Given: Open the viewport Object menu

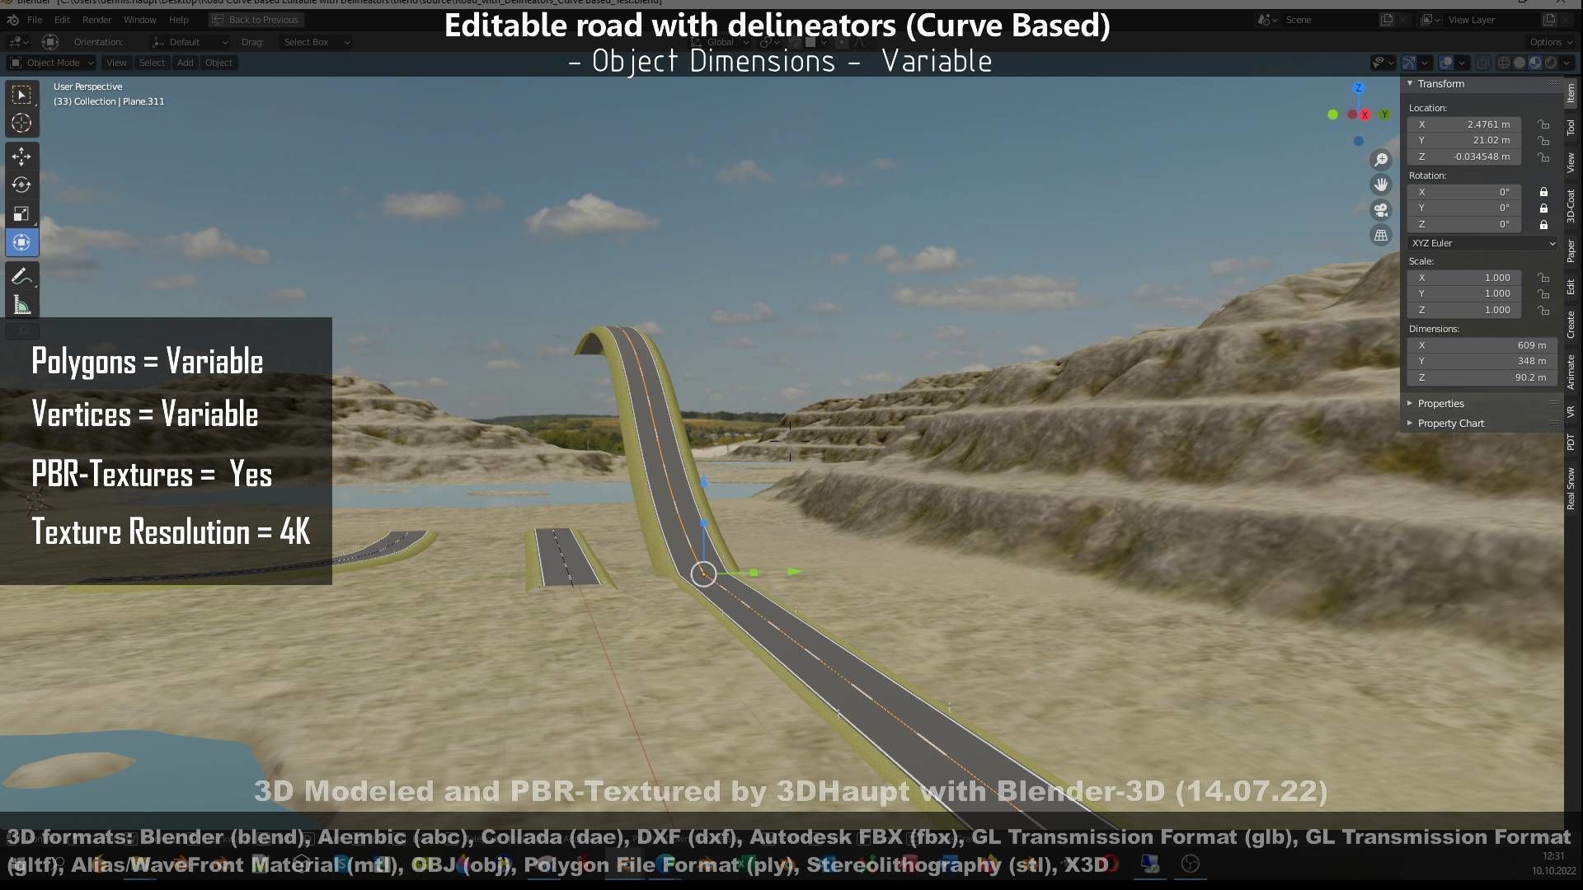Looking at the screenshot, I should [x=218, y=63].
